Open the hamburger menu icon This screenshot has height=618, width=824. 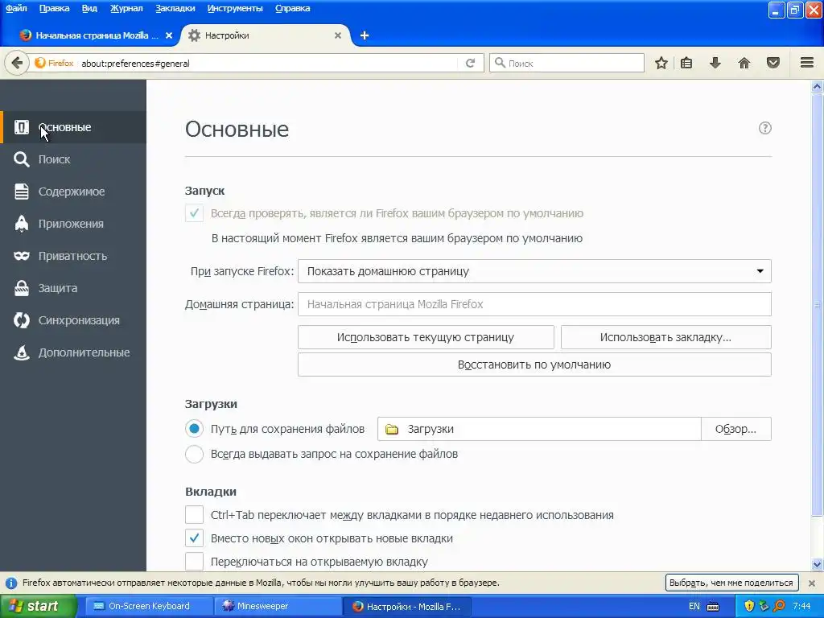(x=807, y=63)
